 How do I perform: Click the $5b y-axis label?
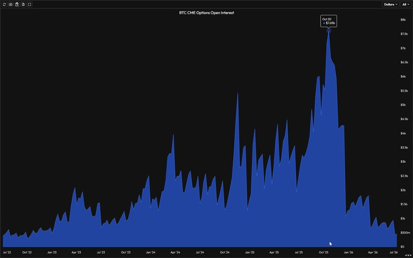[x=404, y=105]
